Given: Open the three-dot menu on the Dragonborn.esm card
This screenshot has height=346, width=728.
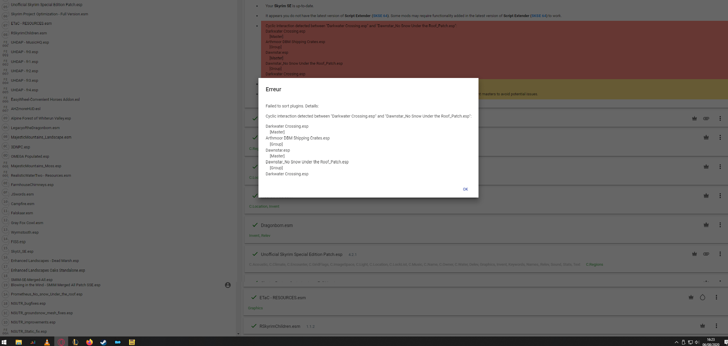Looking at the screenshot, I should pyautogui.click(x=720, y=225).
